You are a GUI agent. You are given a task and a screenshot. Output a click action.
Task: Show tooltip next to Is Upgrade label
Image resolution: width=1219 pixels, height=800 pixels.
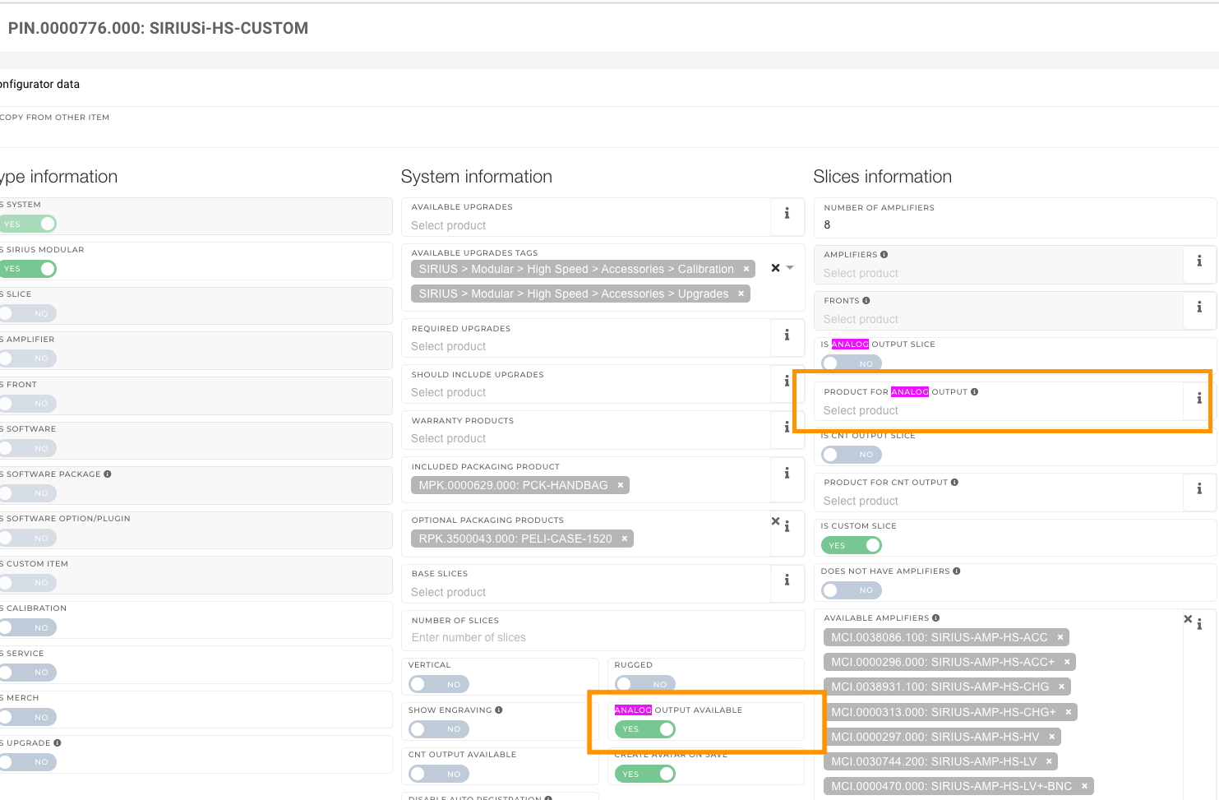[x=58, y=743]
